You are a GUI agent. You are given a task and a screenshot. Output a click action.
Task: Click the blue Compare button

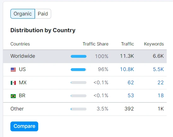pos(24,126)
